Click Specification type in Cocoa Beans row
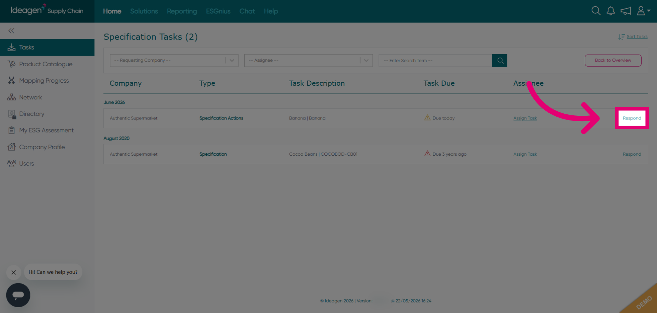 213,154
